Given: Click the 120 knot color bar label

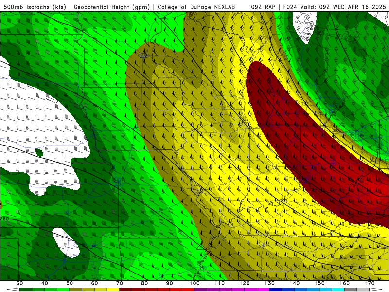Looking at the screenshot, I should pos(245,283).
